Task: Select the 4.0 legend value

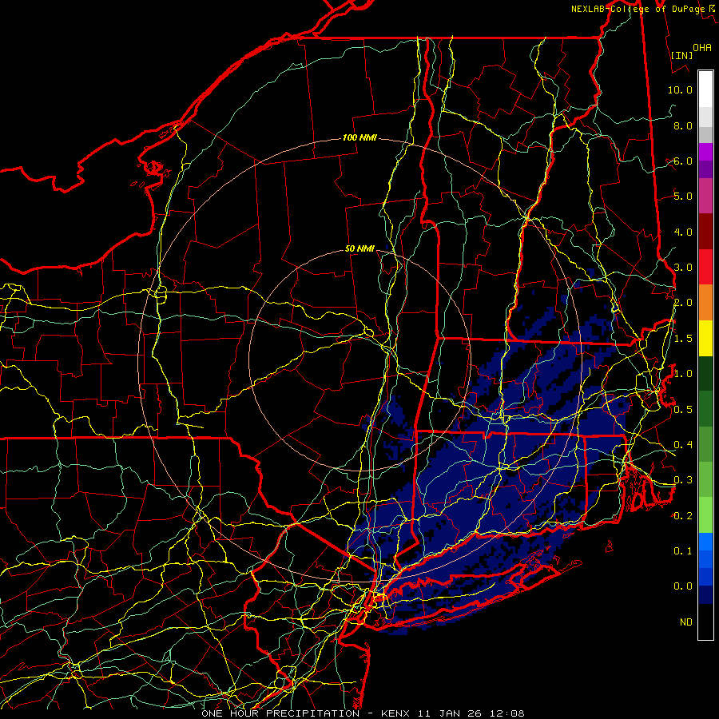Action: point(683,232)
